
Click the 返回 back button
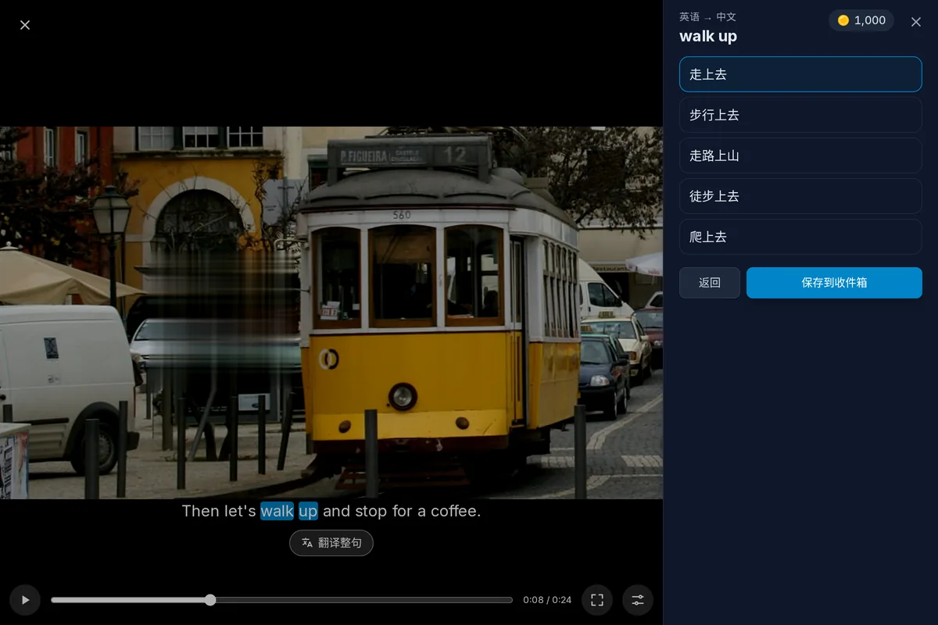click(x=710, y=283)
